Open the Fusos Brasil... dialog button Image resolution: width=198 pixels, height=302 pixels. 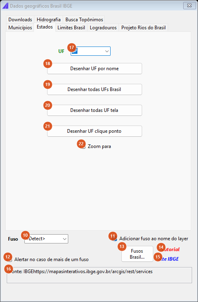pos(137,254)
